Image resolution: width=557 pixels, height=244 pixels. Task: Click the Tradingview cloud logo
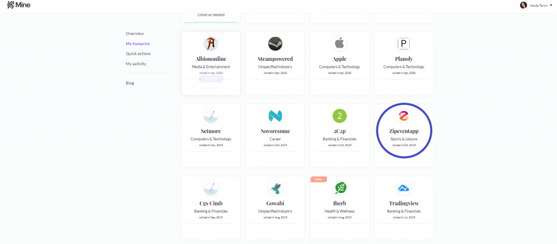pos(404,188)
